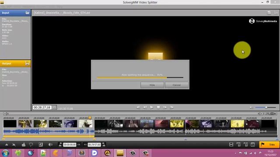The height and width of the screenshot is (157, 280).
Task: Open input file with the folder icon
Action: pos(27,13)
